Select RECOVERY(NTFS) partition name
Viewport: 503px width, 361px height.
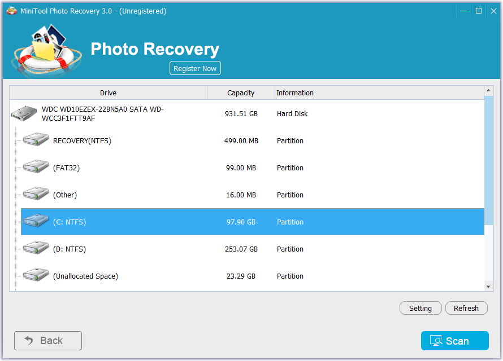pyautogui.click(x=82, y=141)
